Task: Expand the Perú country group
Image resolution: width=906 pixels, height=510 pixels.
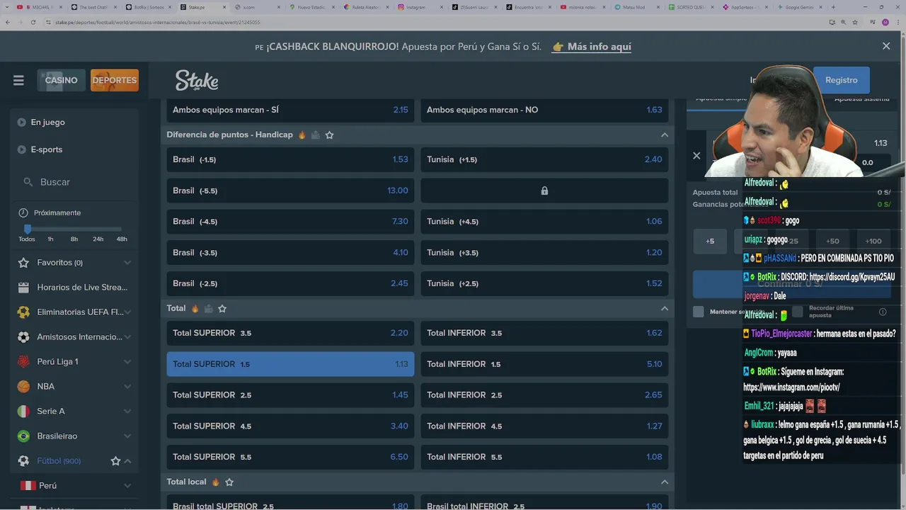Action: 127,486
